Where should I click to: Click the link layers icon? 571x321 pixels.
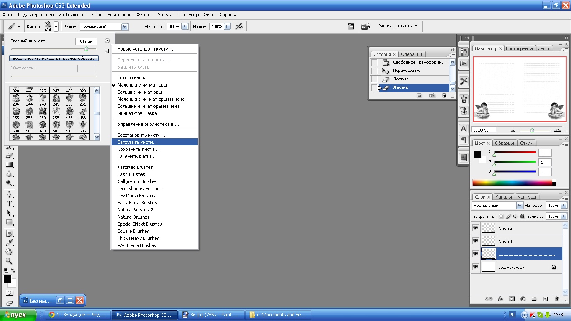coord(488,299)
